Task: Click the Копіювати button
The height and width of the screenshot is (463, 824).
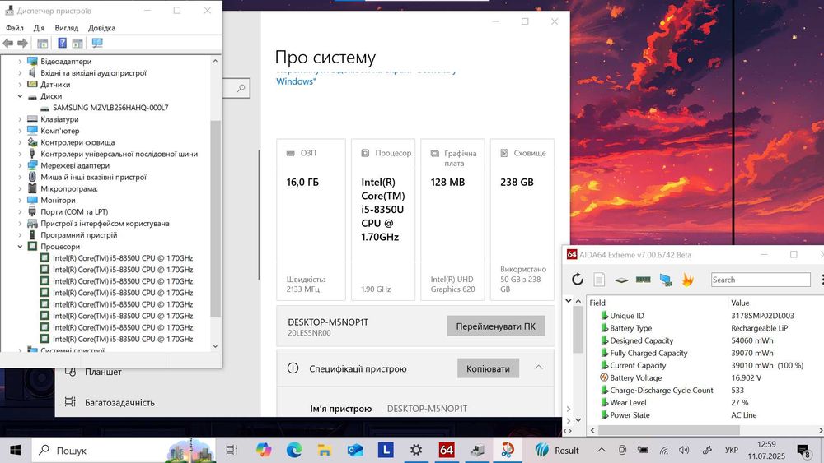Action: 488,368
